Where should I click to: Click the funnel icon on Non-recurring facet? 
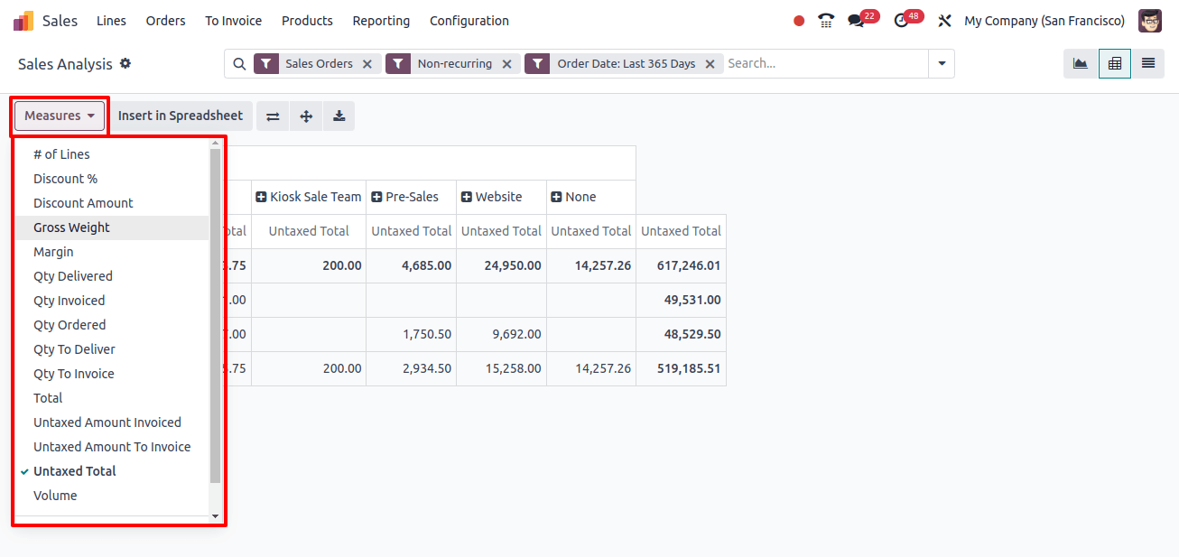click(x=398, y=64)
